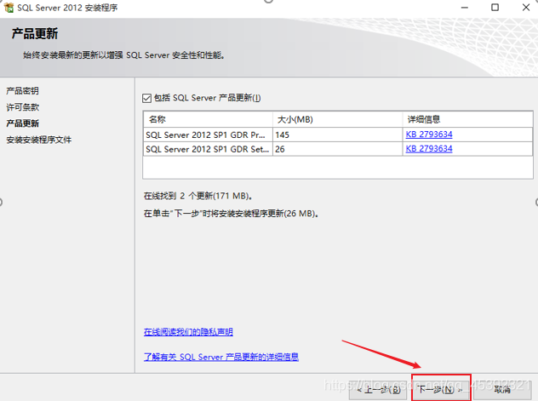
Task: Click the size value 26
Action: pyautogui.click(x=280, y=149)
